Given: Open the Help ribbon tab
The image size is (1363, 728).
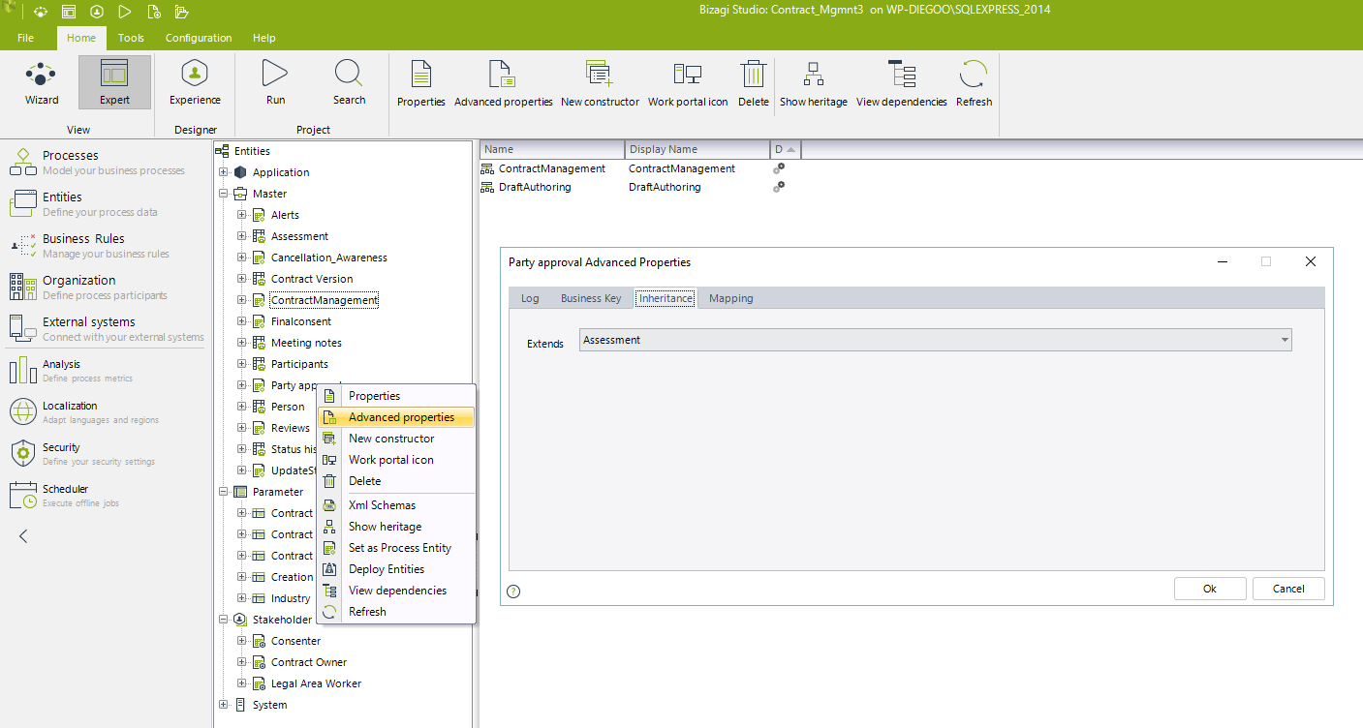Looking at the screenshot, I should (x=264, y=38).
